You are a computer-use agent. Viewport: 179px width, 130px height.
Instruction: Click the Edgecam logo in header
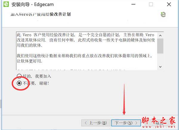[x=163, y=15]
